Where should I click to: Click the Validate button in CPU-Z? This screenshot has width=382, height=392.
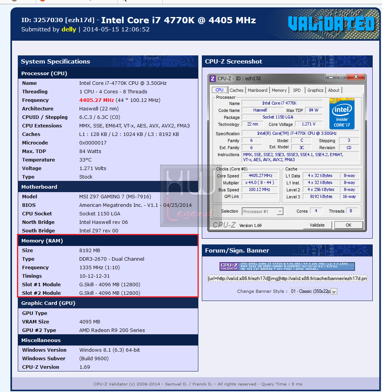pos(317,225)
